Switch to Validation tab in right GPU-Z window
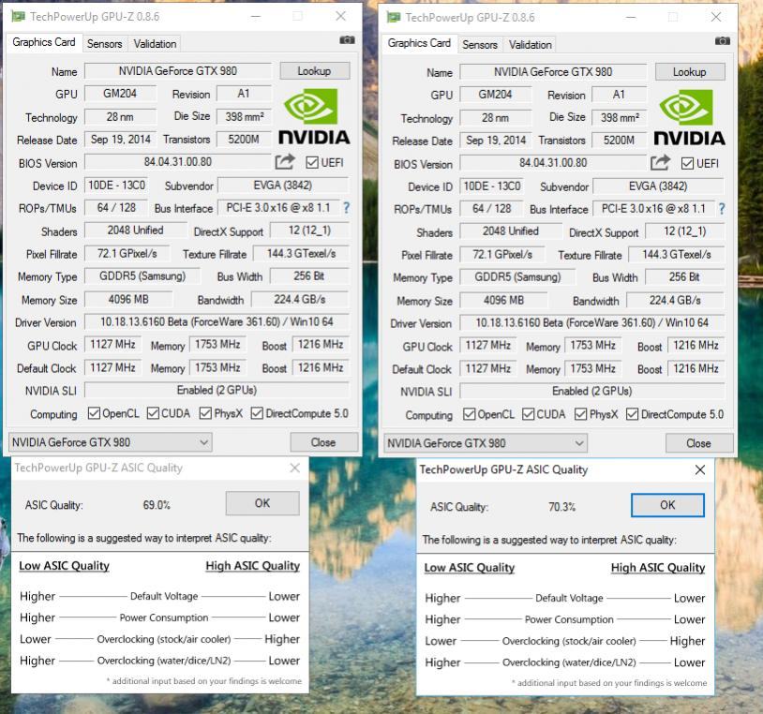Image resolution: width=763 pixels, height=714 pixels. (x=530, y=45)
